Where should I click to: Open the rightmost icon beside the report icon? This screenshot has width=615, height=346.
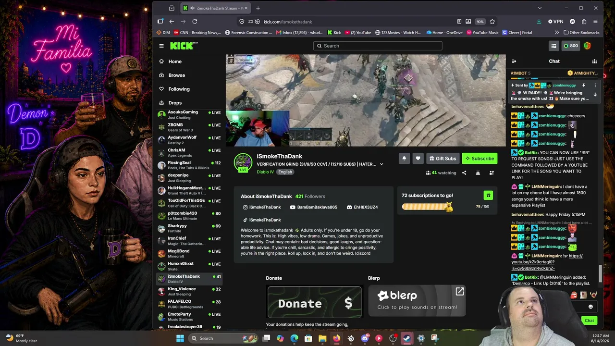tap(491, 173)
